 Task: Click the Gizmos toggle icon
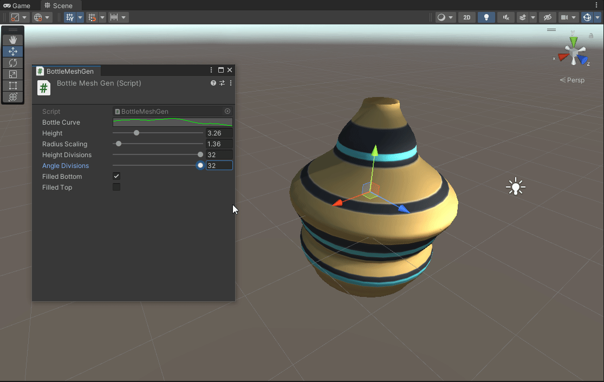coord(587,17)
